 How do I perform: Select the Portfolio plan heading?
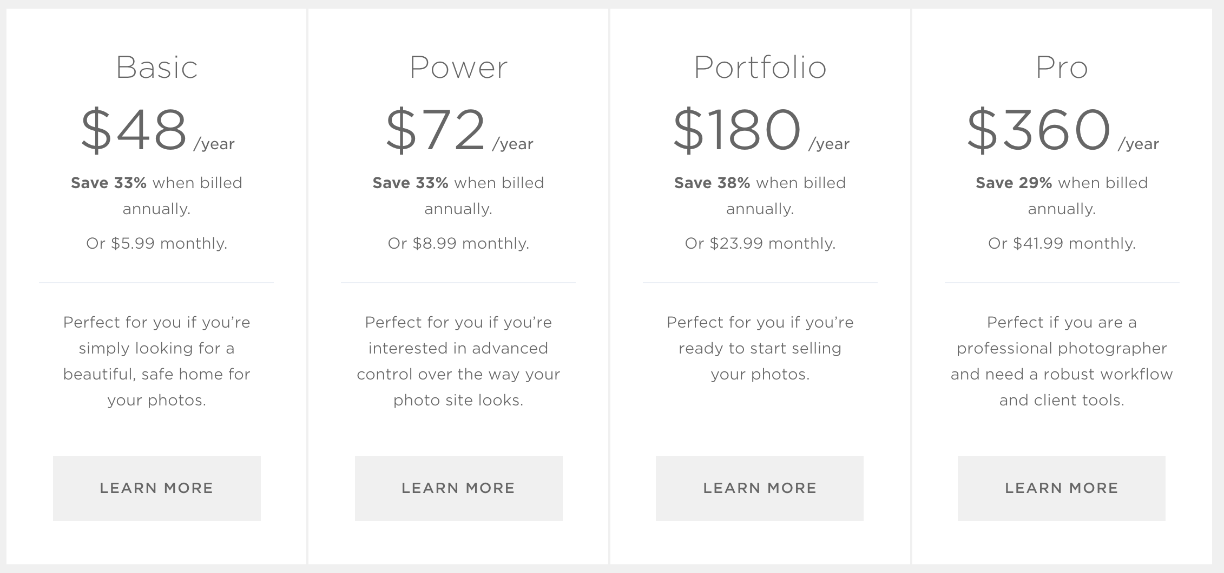click(760, 68)
